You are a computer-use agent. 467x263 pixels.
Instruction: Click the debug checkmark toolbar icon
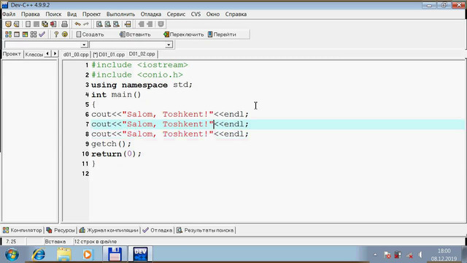pos(42,34)
